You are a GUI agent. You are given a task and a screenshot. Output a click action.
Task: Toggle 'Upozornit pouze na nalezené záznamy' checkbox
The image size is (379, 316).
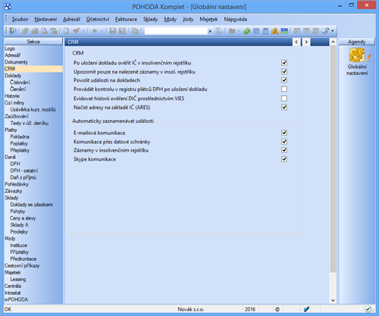(x=284, y=71)
